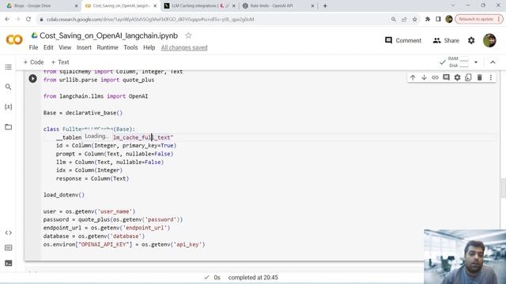Open the Runtime menu
Screen dimensions: 506x284
(x=108, y=47)
